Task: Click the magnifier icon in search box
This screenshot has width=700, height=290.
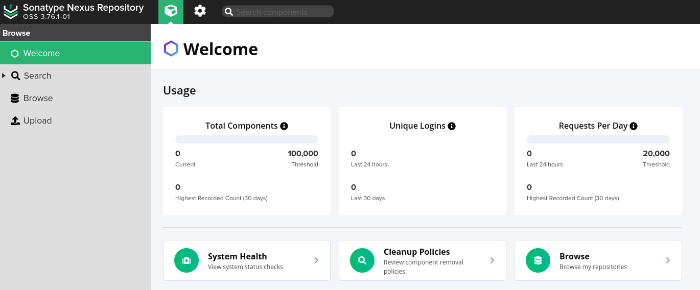Action: coord(229,12)
